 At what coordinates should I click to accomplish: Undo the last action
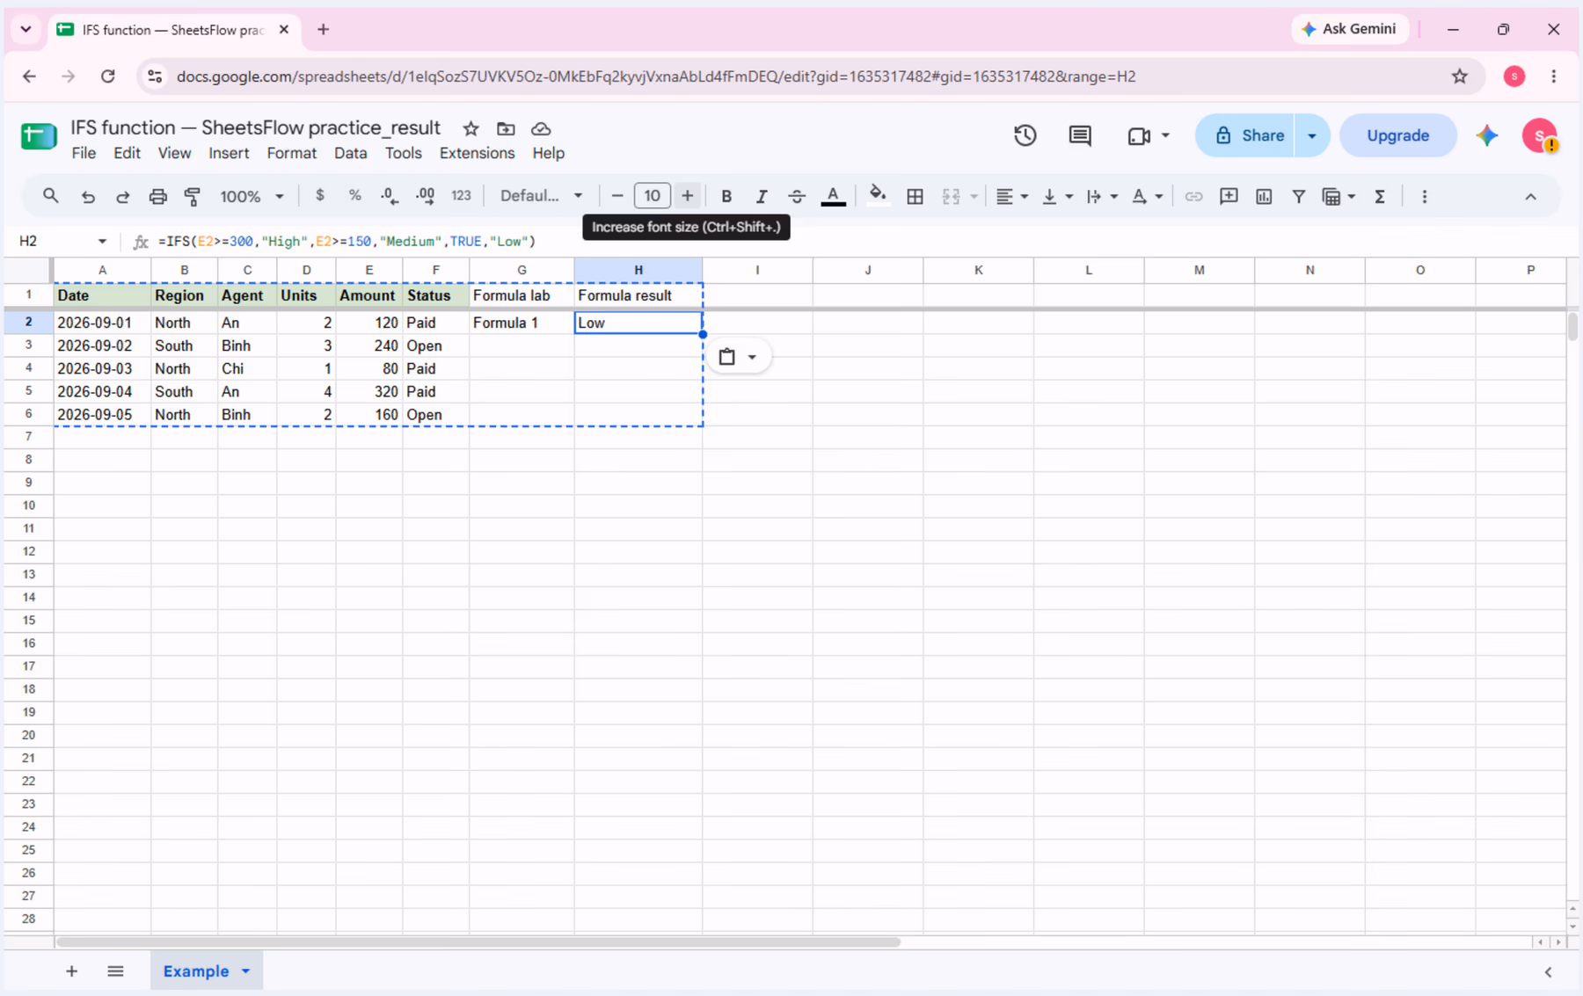pos(88,196)
